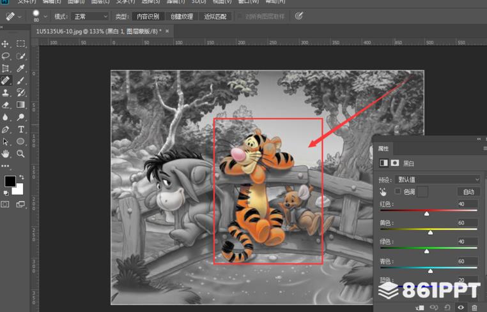This screenshot has width=487, height=312.
Task: Switch to the 属性 panel tab
Action: (383, 149)
